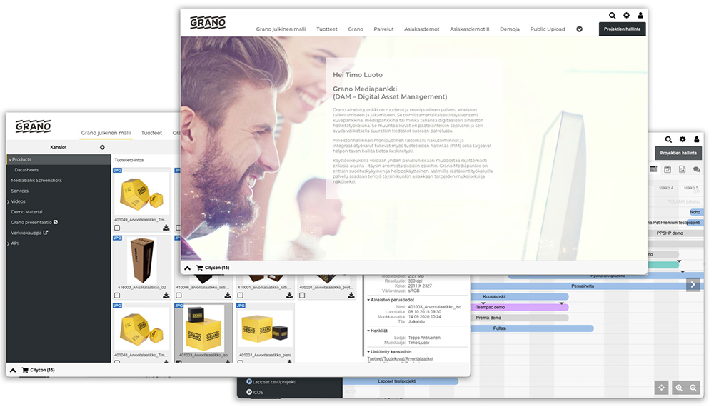Tick checkbox for 405001_arvontalaatikko_pöyt
Viewport: 714px width, 407px height.
point(302,296)
